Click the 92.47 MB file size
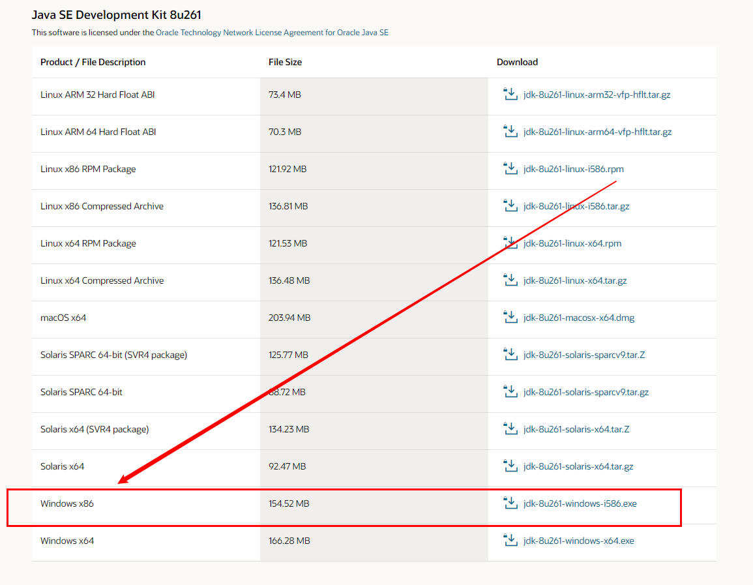Screen dimensions: 753x585 [x=287, y=466]
